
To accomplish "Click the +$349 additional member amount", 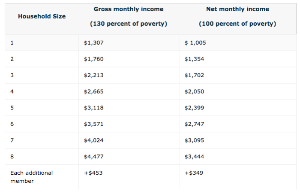I will [193, 173].
